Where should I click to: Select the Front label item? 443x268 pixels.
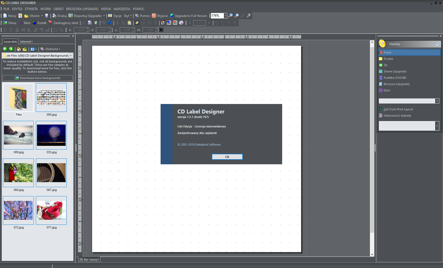409,52
